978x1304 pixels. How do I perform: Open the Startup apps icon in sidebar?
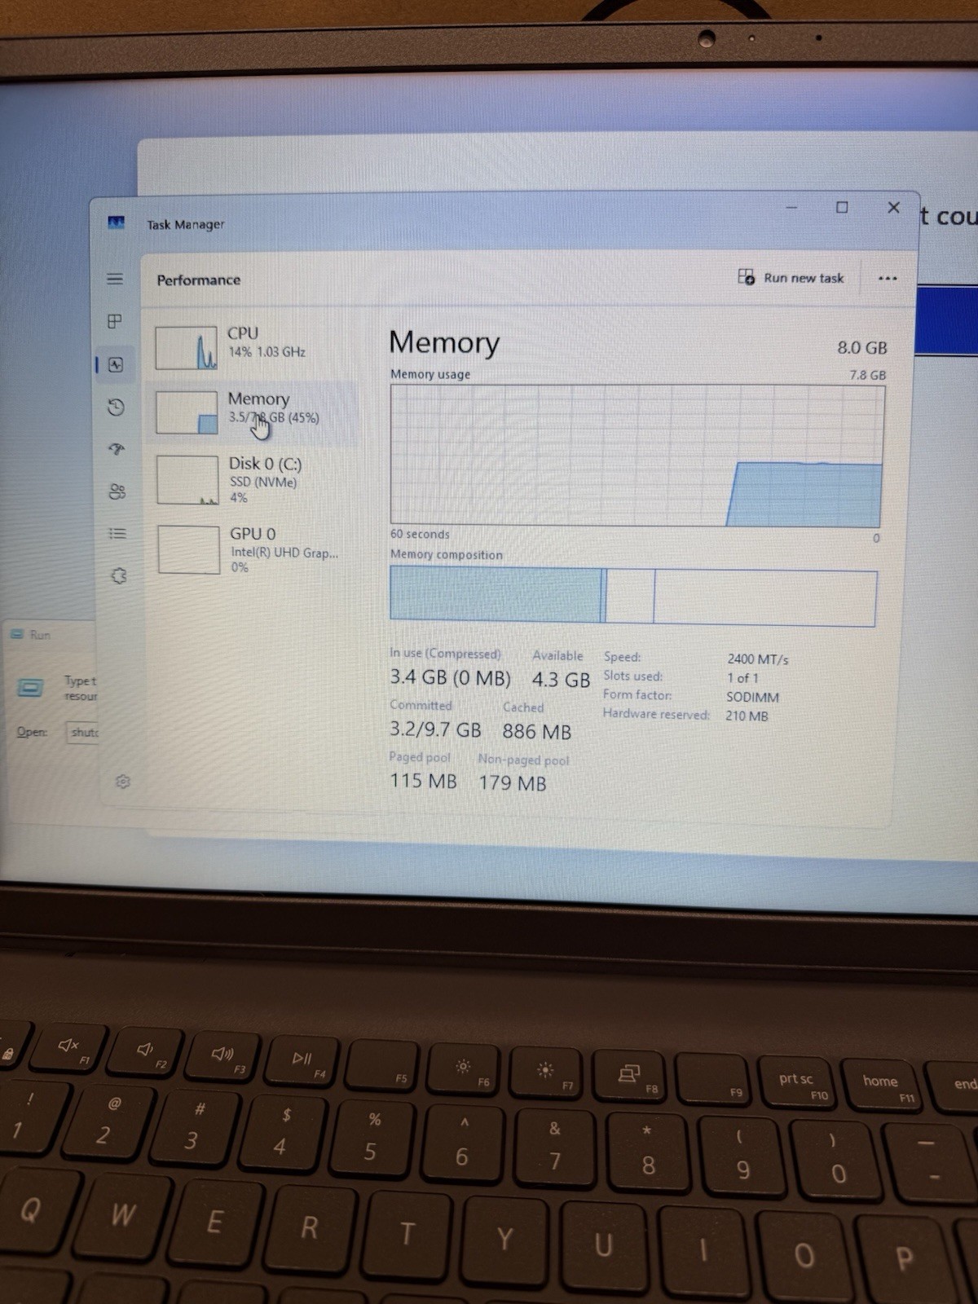117,449
